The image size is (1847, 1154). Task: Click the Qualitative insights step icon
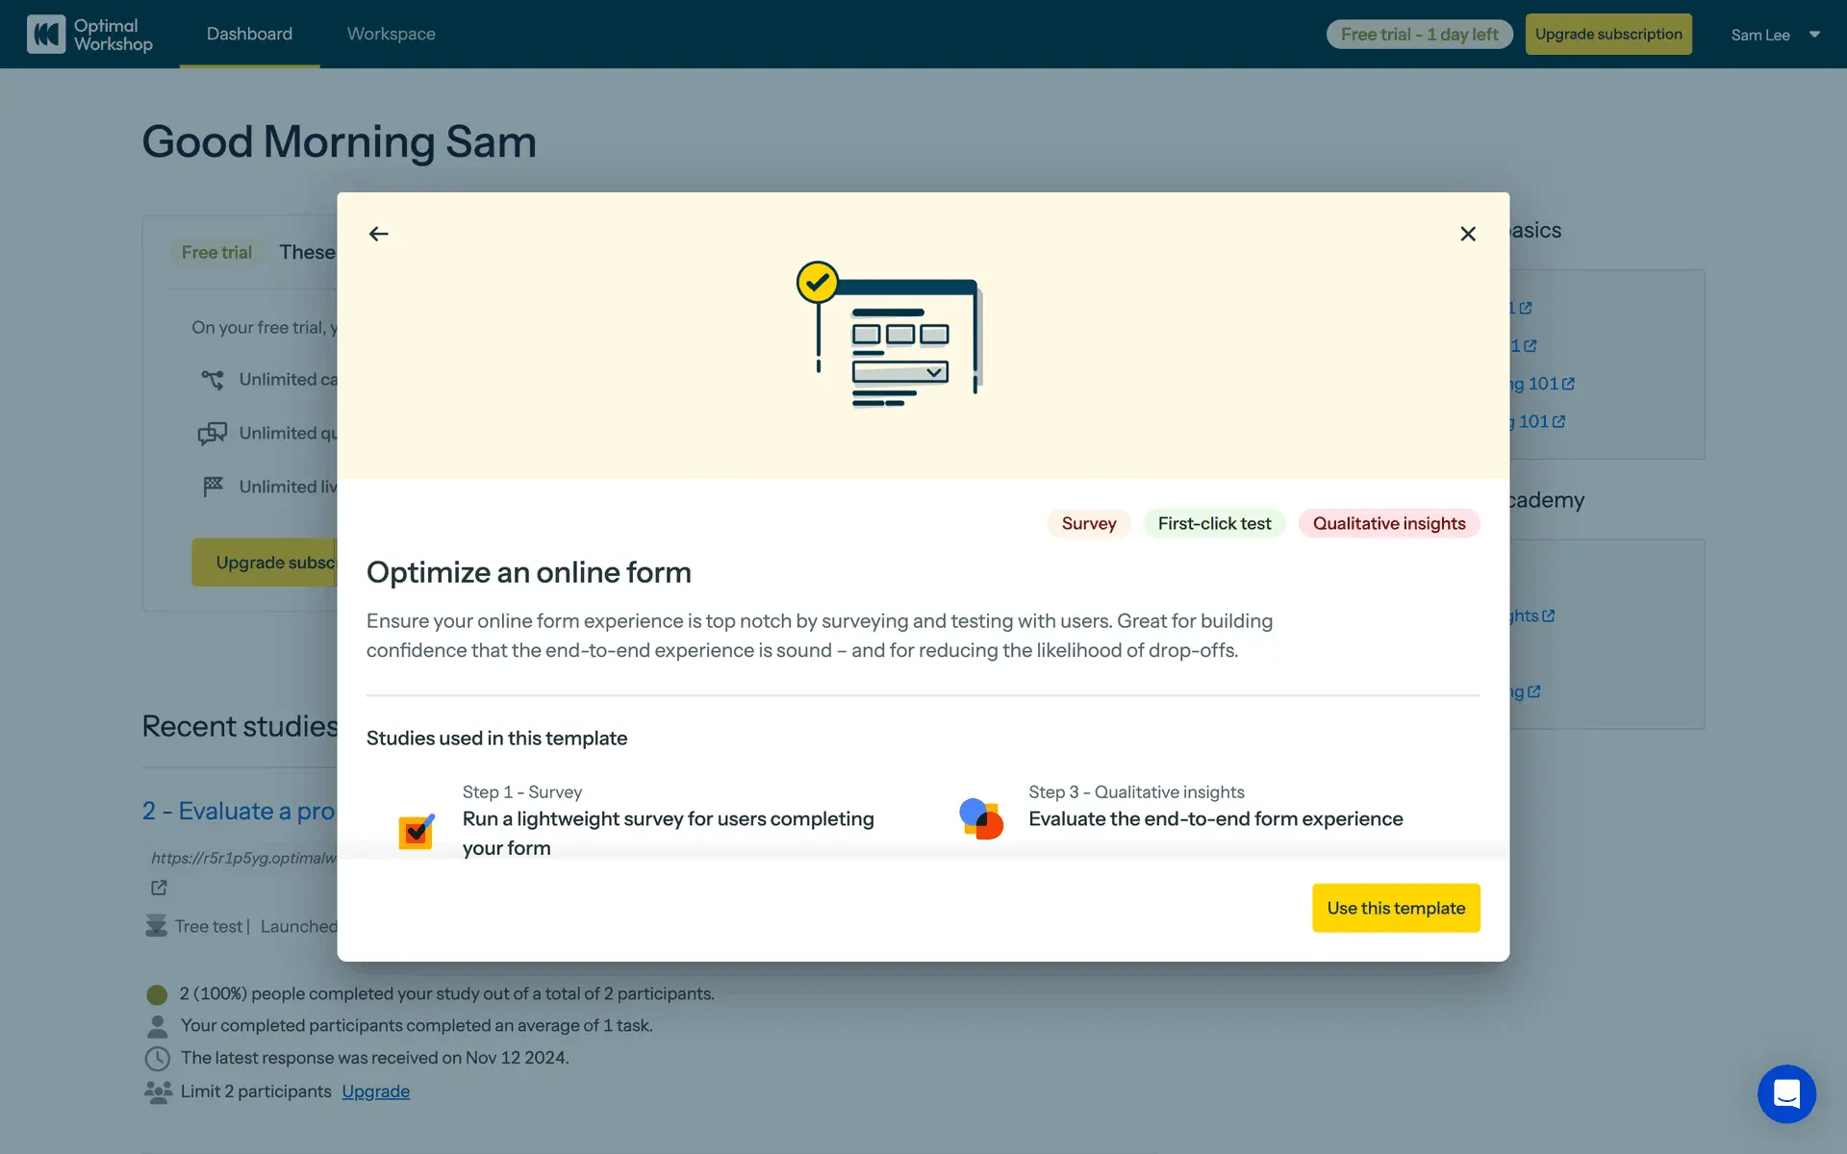[981, 819]
